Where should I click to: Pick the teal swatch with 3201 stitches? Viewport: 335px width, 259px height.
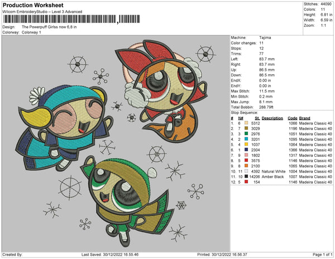[246, 139]
